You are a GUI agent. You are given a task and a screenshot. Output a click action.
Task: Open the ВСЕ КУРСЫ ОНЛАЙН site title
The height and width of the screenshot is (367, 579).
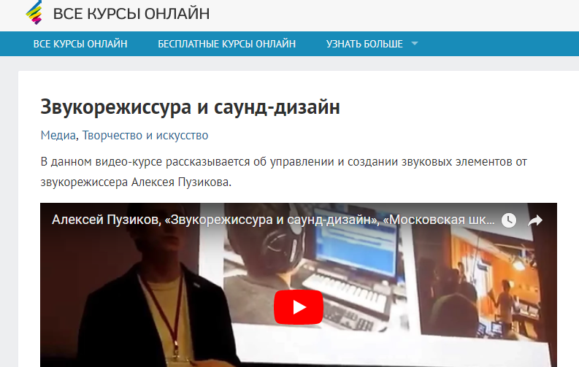tap(131, 14)
